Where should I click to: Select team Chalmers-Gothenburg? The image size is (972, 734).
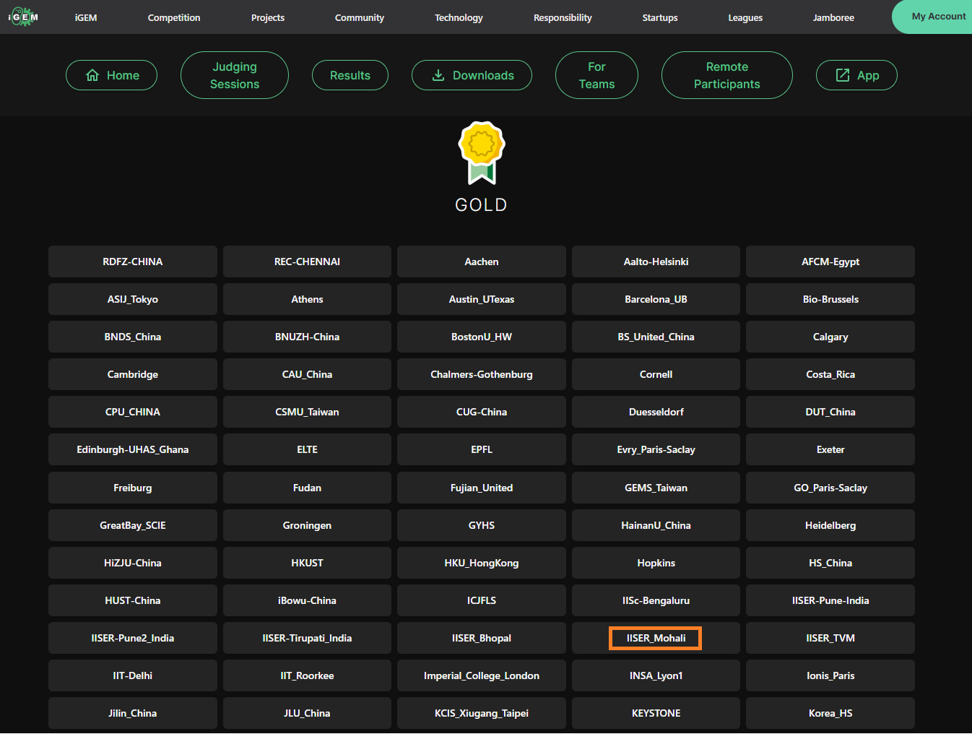pos(482,374)
